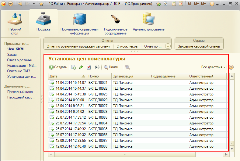240x161 pixels.
Task: Click the red X delete mark icon
Action: (89, 67)
